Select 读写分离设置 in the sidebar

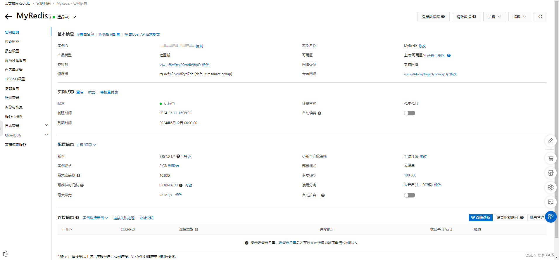15,60
